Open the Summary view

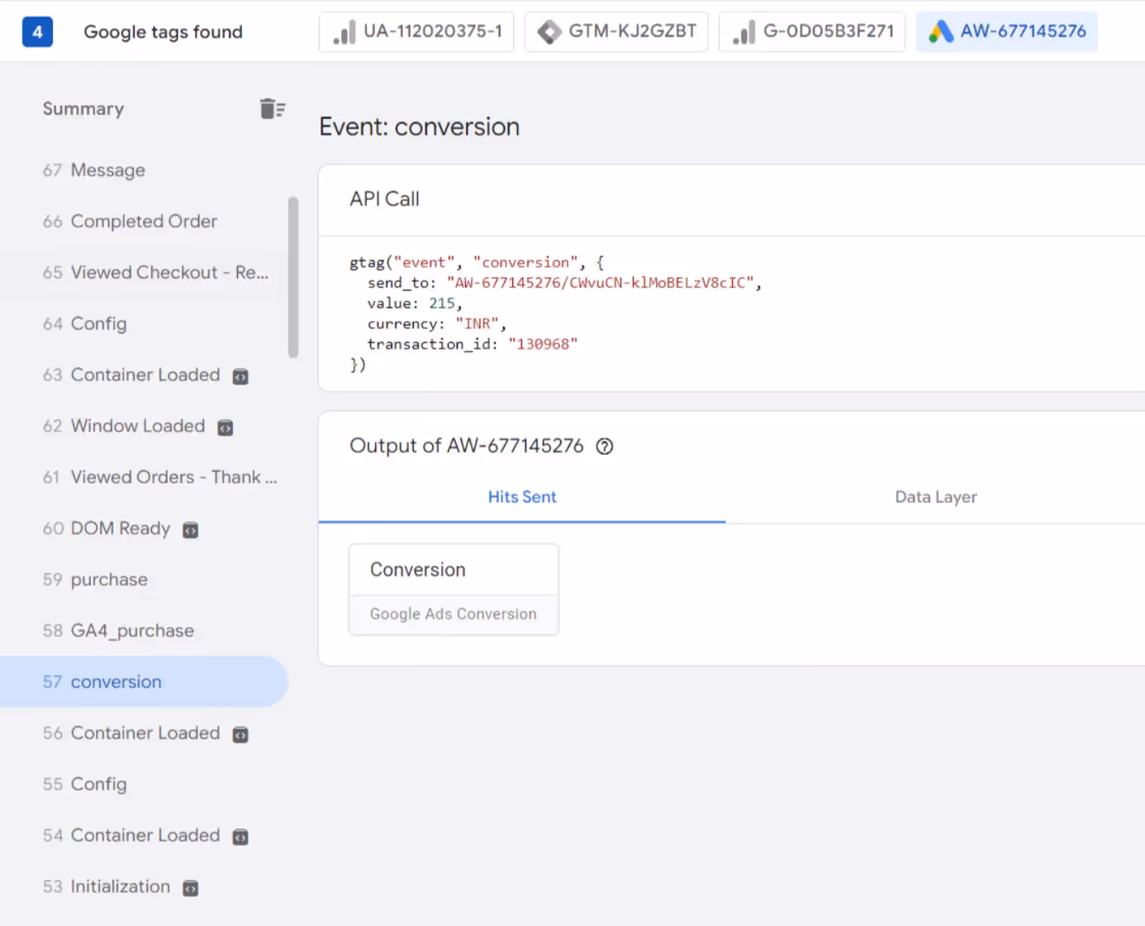click(83, 109)
